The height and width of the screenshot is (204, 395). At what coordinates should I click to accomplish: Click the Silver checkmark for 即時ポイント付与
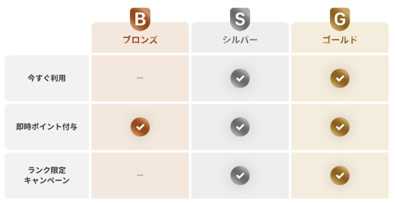point(240,127)
